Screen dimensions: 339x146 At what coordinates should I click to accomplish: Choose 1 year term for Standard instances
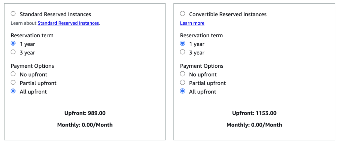13,43
